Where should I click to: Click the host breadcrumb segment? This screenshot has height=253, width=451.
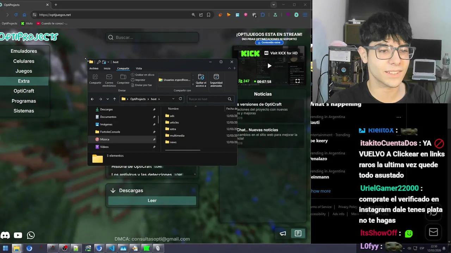[154, 99]
